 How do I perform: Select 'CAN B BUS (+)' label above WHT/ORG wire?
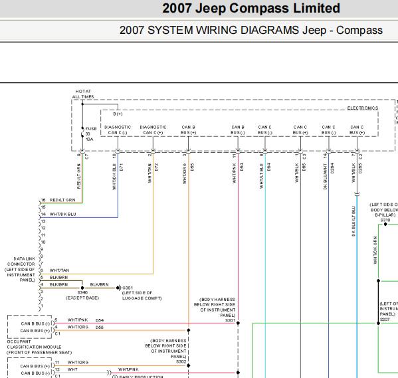pyautogui.click(x=188, y=130)
